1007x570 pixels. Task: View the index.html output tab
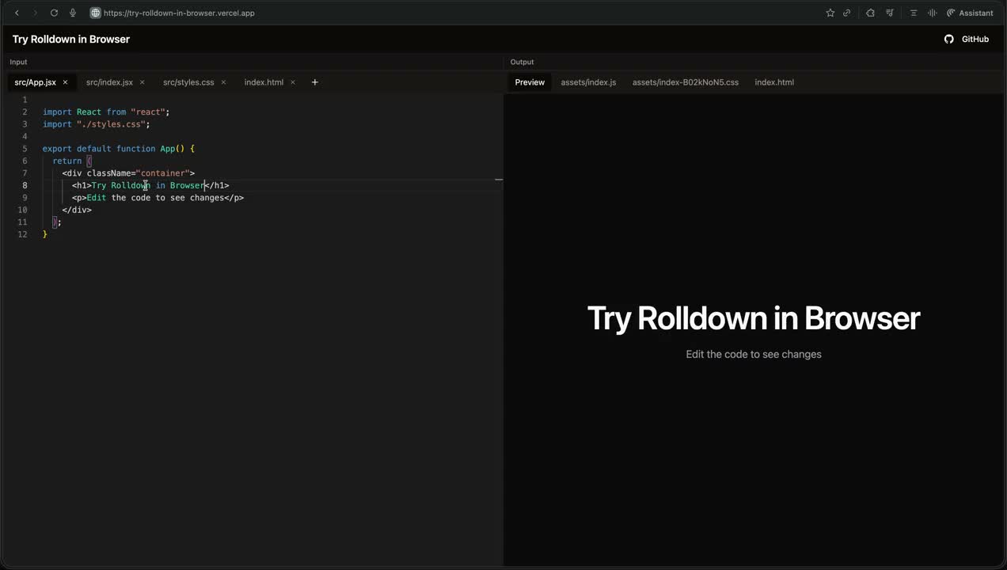774,82
